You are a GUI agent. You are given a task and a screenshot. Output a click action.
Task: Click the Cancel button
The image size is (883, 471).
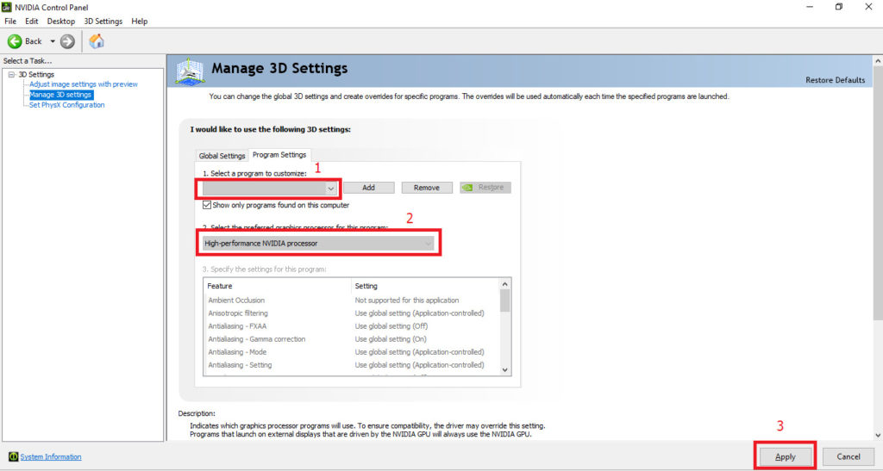(849, 456)
